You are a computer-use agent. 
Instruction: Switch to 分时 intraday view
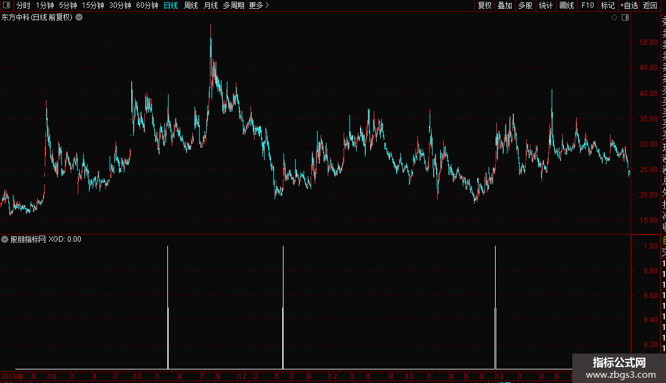pyautogui.click(x=24, y=5)
